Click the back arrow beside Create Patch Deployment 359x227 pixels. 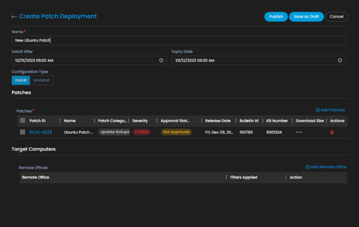tap(14, 17)
